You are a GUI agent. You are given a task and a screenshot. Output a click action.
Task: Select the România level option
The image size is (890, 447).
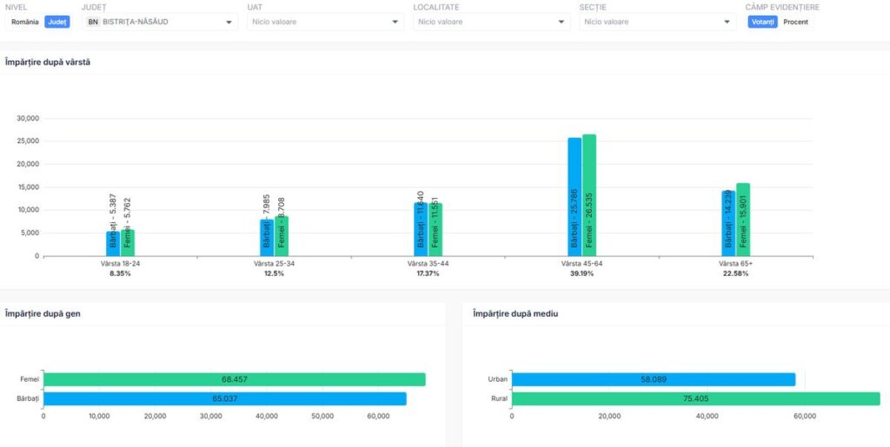coord(24,22)
